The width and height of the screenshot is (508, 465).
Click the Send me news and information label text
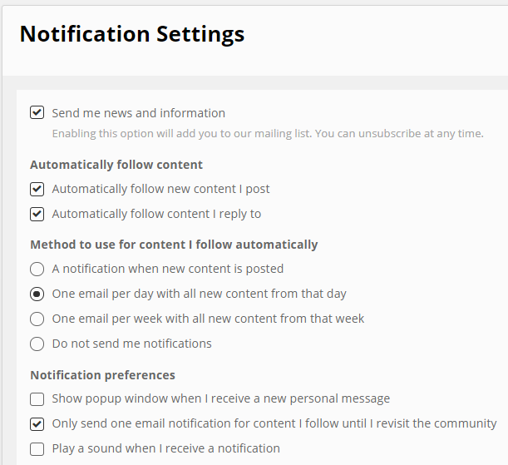click(x=139, y=113)
